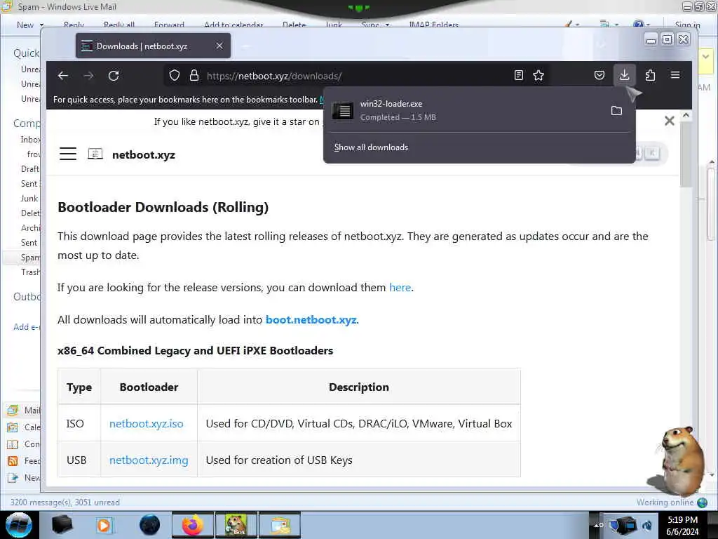Image resolution: width=718 pixels, height=539 pixels.
Task: Follow the boot.netboot.xyz link
Action: coord(311,320)
